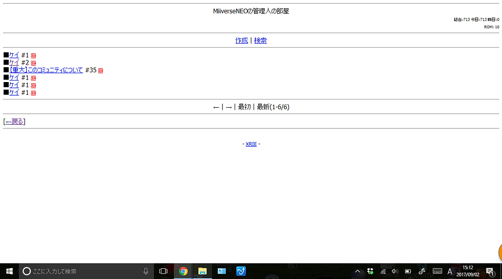Open the Action Center notification icon
The width and height of the screenshot is (502, 279).
(490, 272)
